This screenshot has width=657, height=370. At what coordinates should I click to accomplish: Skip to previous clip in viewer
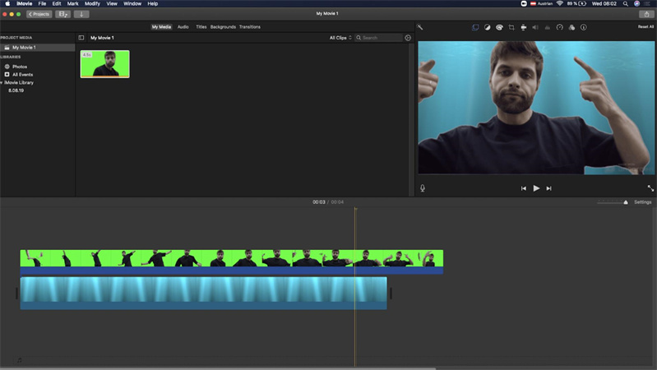point(523,188)
